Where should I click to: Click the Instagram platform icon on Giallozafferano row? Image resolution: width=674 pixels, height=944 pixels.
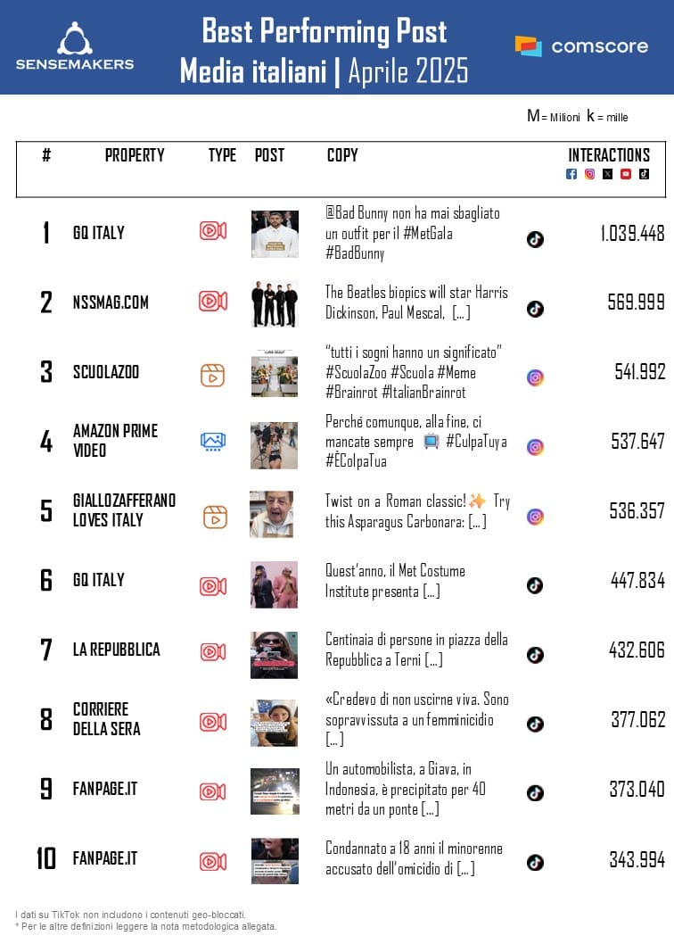click(x=535, y=517)
